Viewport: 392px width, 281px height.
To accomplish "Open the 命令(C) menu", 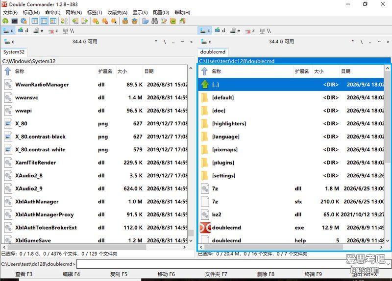I will tap(53, 13).
